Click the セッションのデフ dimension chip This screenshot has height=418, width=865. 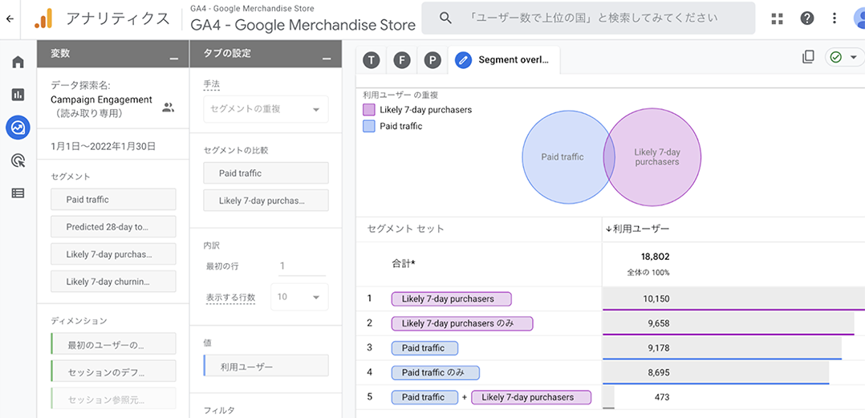coord(113,371)
